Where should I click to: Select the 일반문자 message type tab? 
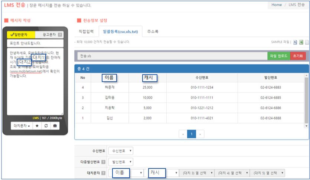21,35
